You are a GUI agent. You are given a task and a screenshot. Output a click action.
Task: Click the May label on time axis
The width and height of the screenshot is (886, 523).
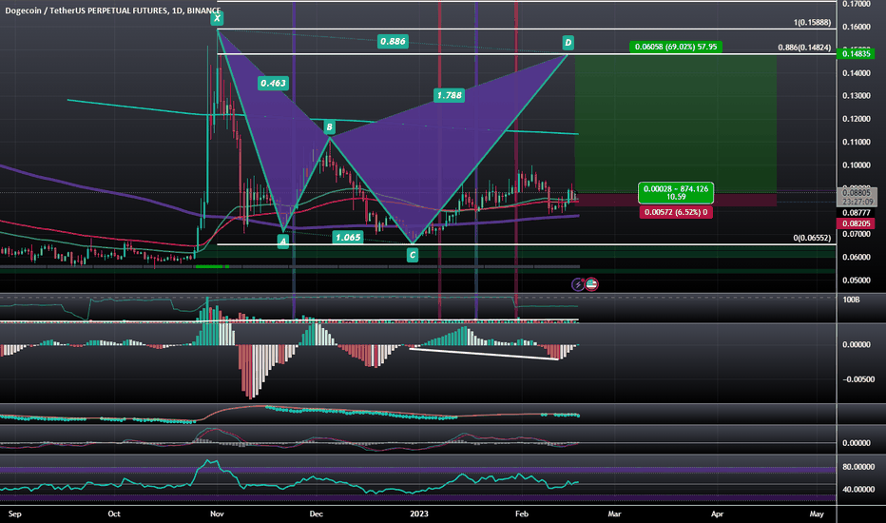[817, 513]
